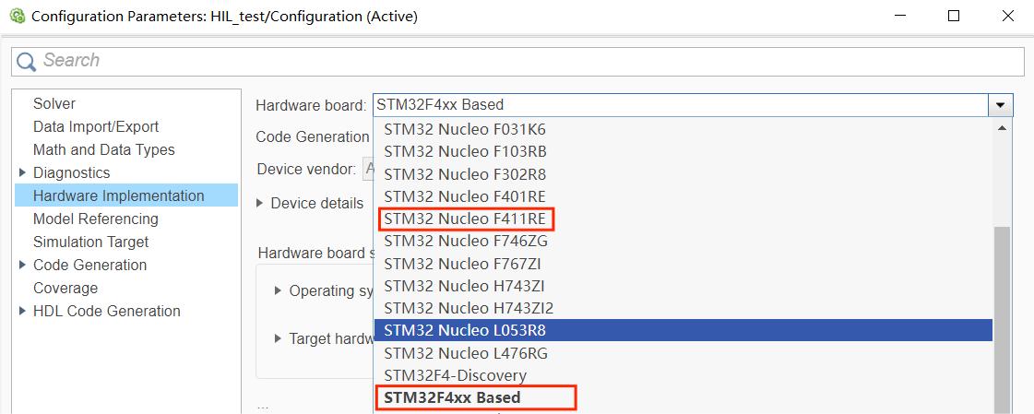Open Data Import/Export pane

click(96, 126)
